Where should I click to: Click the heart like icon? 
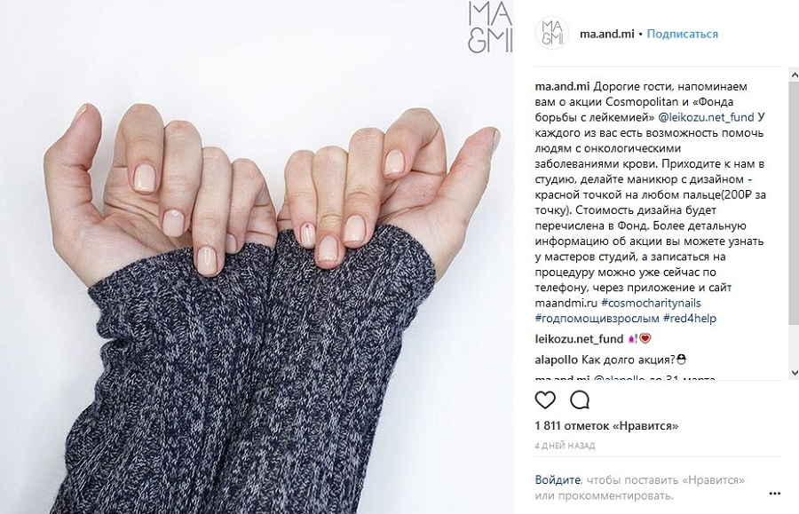pos(545,399)
